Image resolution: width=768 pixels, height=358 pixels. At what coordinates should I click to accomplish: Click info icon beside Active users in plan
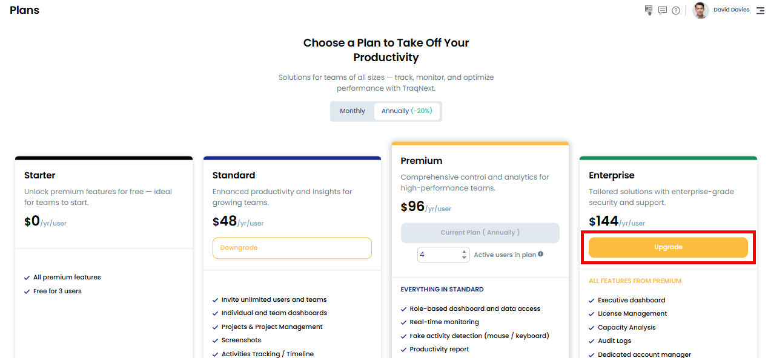click(541, 254)
